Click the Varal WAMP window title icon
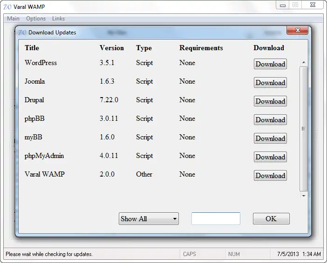 pos(7,7)
